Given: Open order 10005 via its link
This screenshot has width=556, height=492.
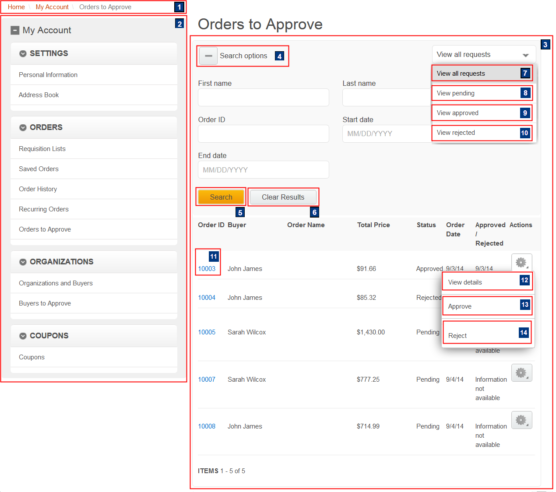Looking at the screenshot, I should pyautogui.click(x=206, y=332).
